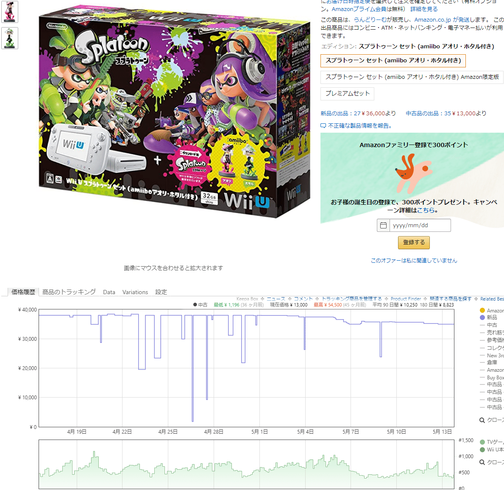Click the 登録する button
The image size is (504, 490).
(x=414, y=242)
